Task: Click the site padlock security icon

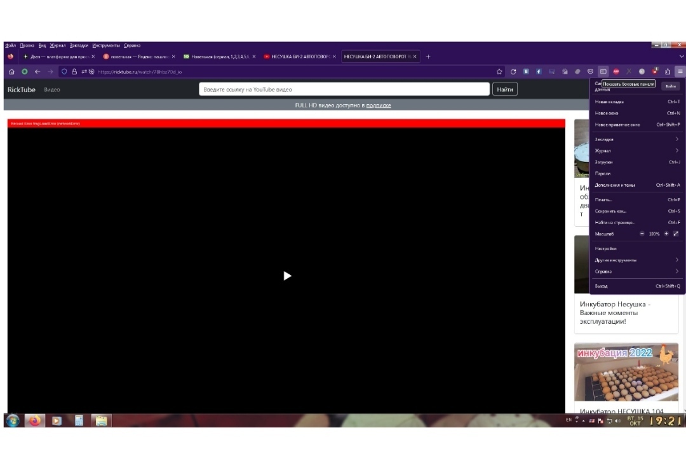Action: point(74,72)
